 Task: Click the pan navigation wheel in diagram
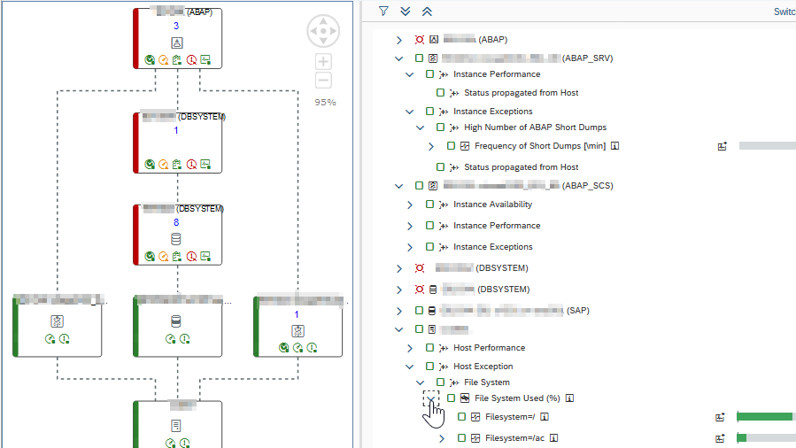(x=323, y=31)
